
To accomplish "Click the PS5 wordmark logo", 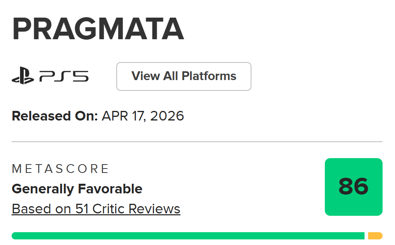I will click(64, 76).
